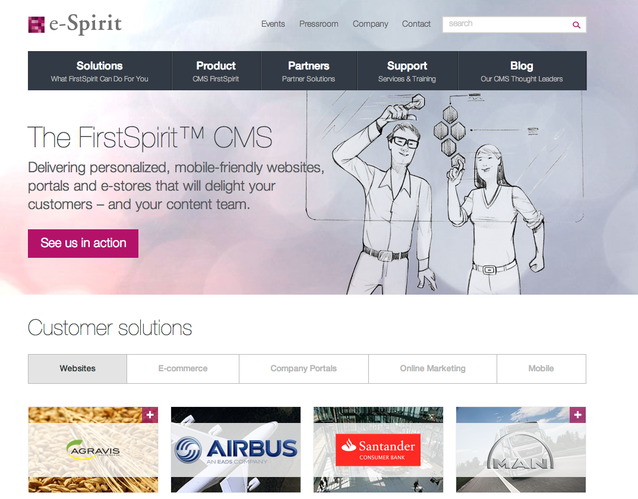
Task: Open the Pressroom link
Action: (x=318, y=24)
